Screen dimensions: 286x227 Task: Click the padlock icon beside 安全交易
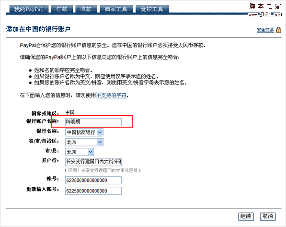[x=278, y=30]
